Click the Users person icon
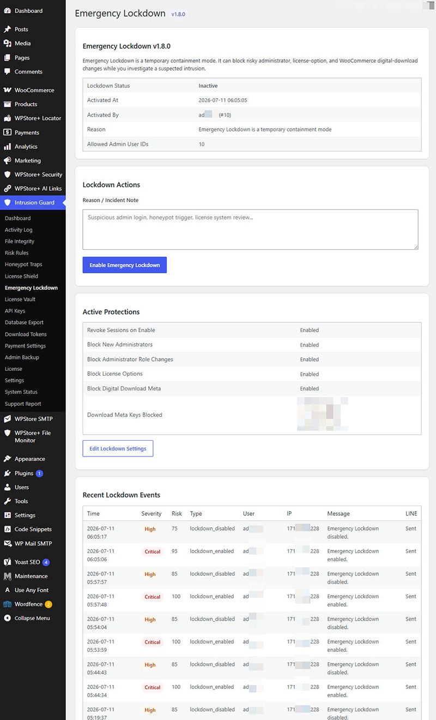Viewport: 436px width, 720px height. pos(7,488)
